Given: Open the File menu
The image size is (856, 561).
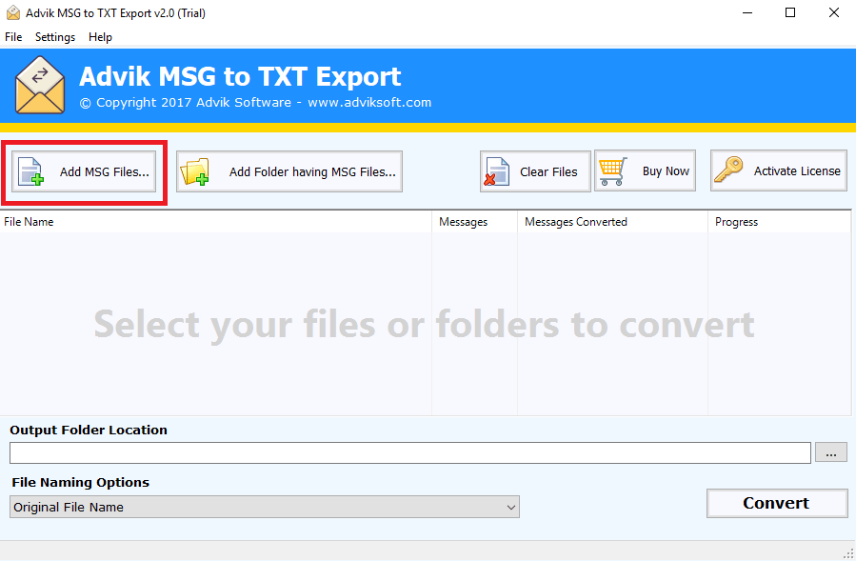Looking at the screenshot, I should tap(13, 36).
